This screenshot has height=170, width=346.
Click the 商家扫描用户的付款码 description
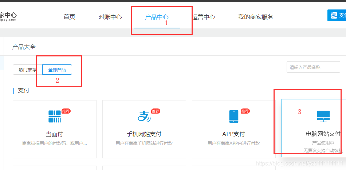[x=55, y=143]
